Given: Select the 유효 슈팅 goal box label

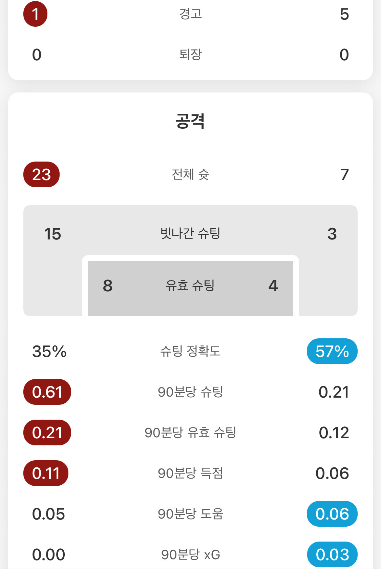Looking at the screenshot, I should [x=190, y=285].
